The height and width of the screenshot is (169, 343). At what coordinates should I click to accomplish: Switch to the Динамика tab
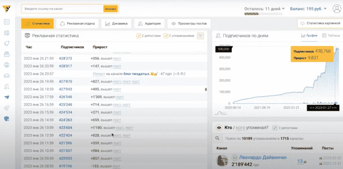point(116,23)
